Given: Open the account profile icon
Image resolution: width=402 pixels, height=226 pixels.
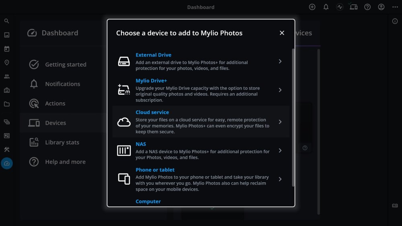Looking at the screenshot, I should click(381, 7).
